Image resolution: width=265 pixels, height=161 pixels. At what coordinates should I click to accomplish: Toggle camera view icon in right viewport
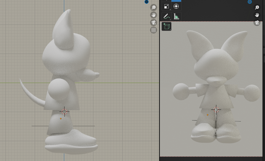tap(257, 22)
